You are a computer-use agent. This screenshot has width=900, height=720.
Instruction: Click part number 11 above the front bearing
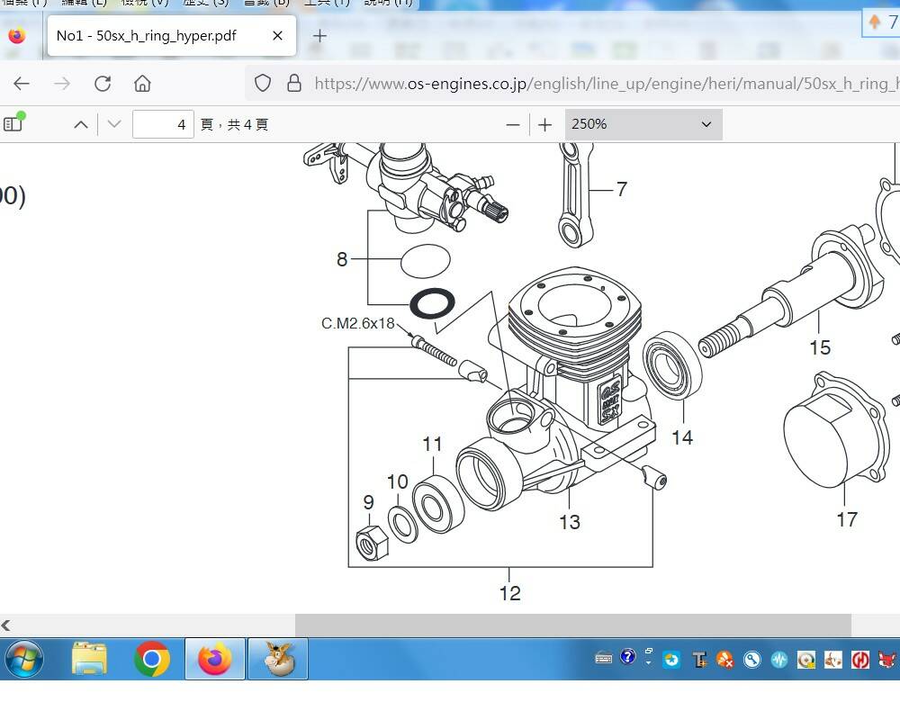(x=432, y=444)
